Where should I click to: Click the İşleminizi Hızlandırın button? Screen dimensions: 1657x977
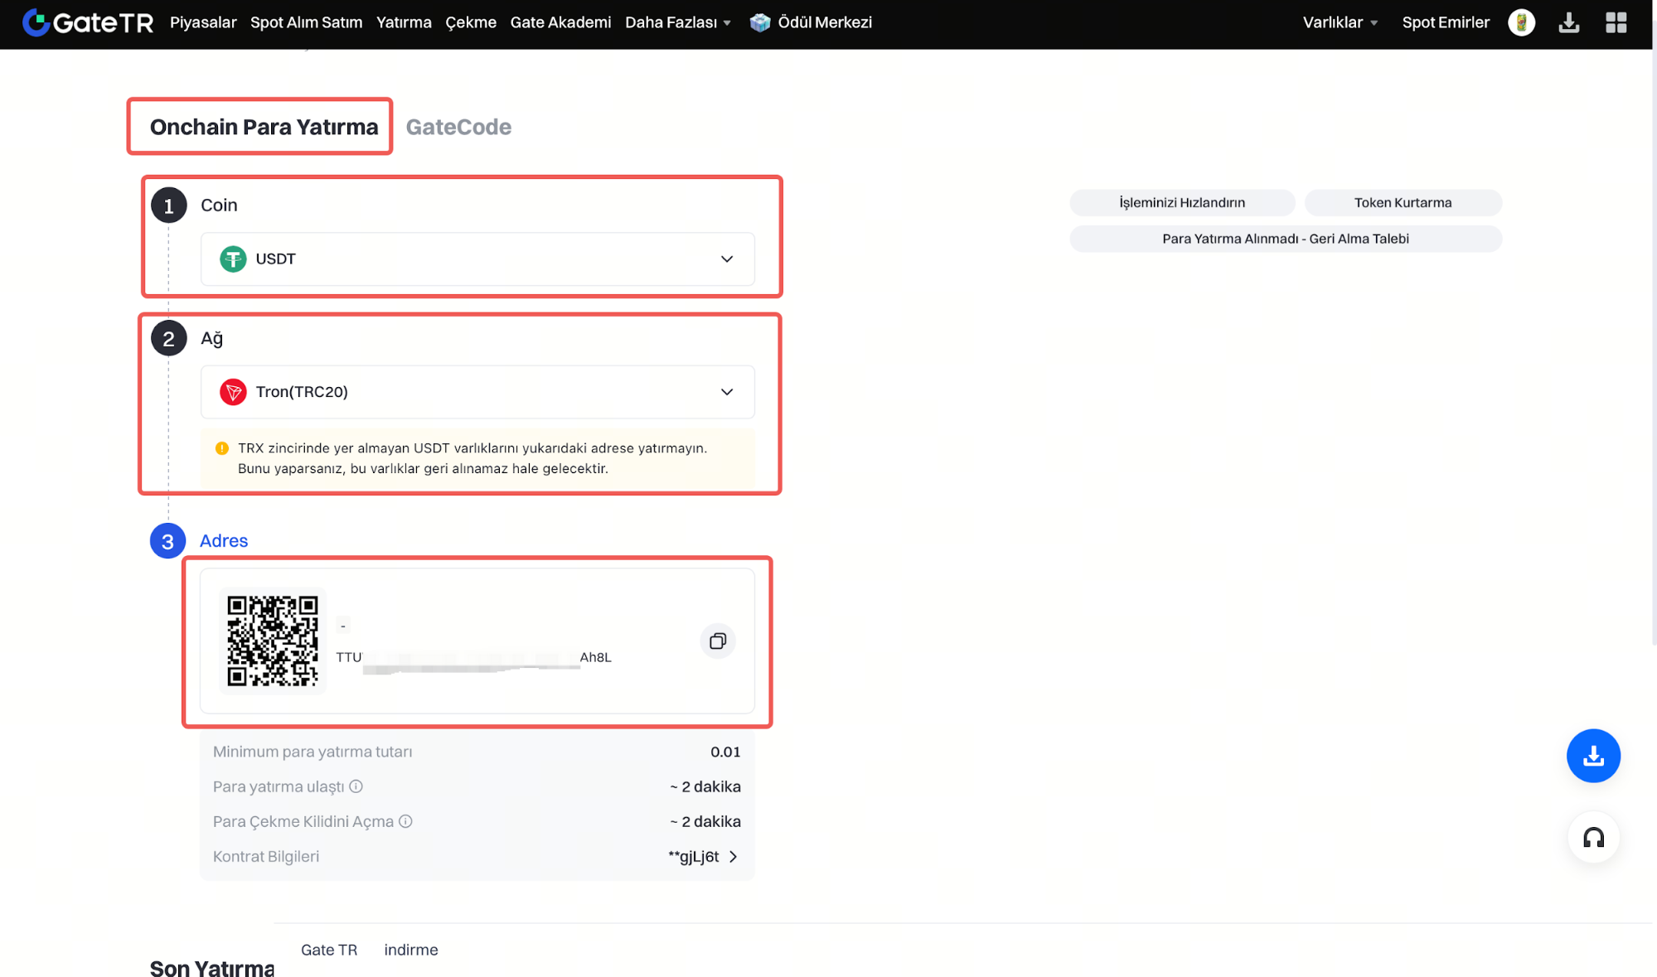coord(1181,203)
